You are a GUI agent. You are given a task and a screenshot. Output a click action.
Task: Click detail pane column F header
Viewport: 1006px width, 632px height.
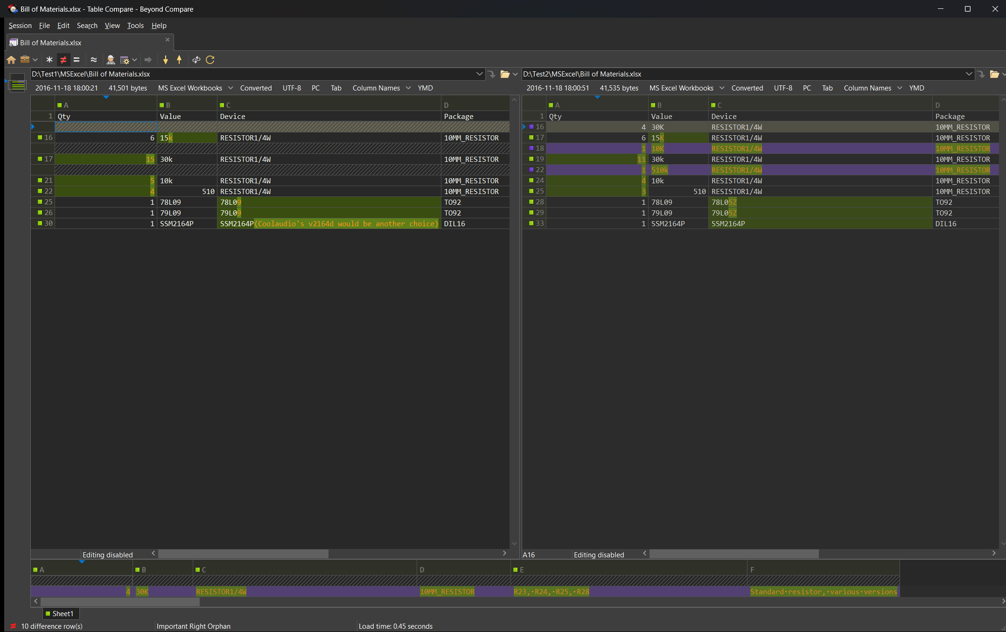point(824,570)
